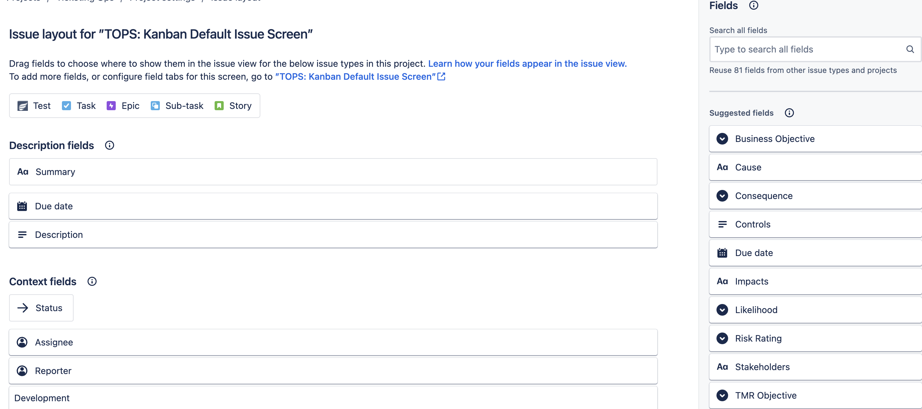Viewport: 922px width, 409px height.
Task: Expand the Business Objective suggested field
Action: pyautogui.click(x=722, y=139)
